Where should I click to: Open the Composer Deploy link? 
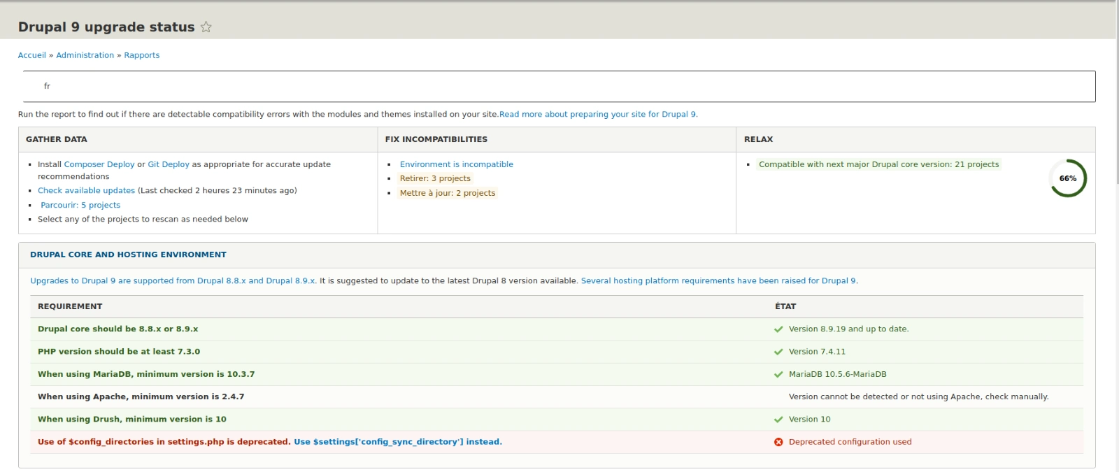[99, 164]
